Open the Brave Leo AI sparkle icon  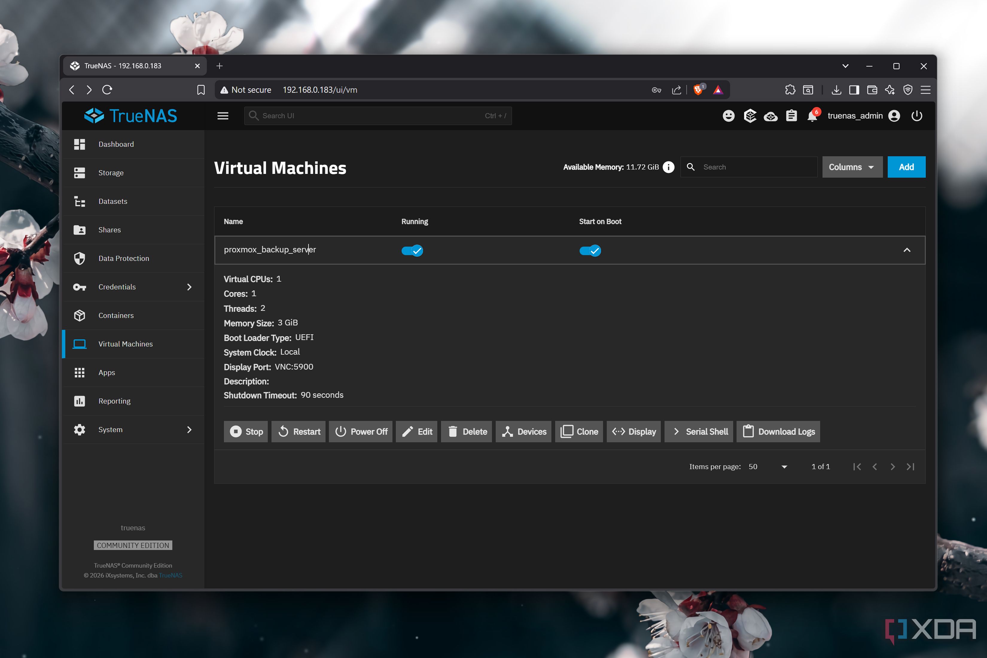(x=889, y=90)
